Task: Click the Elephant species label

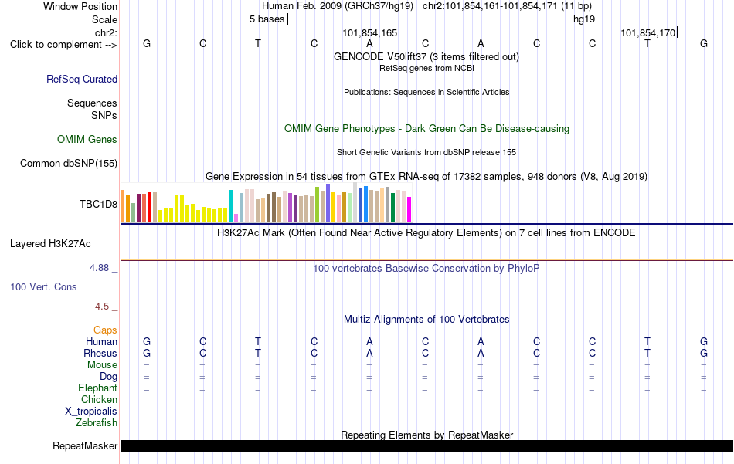Action: pyautogui.click(x=98, y=388)
